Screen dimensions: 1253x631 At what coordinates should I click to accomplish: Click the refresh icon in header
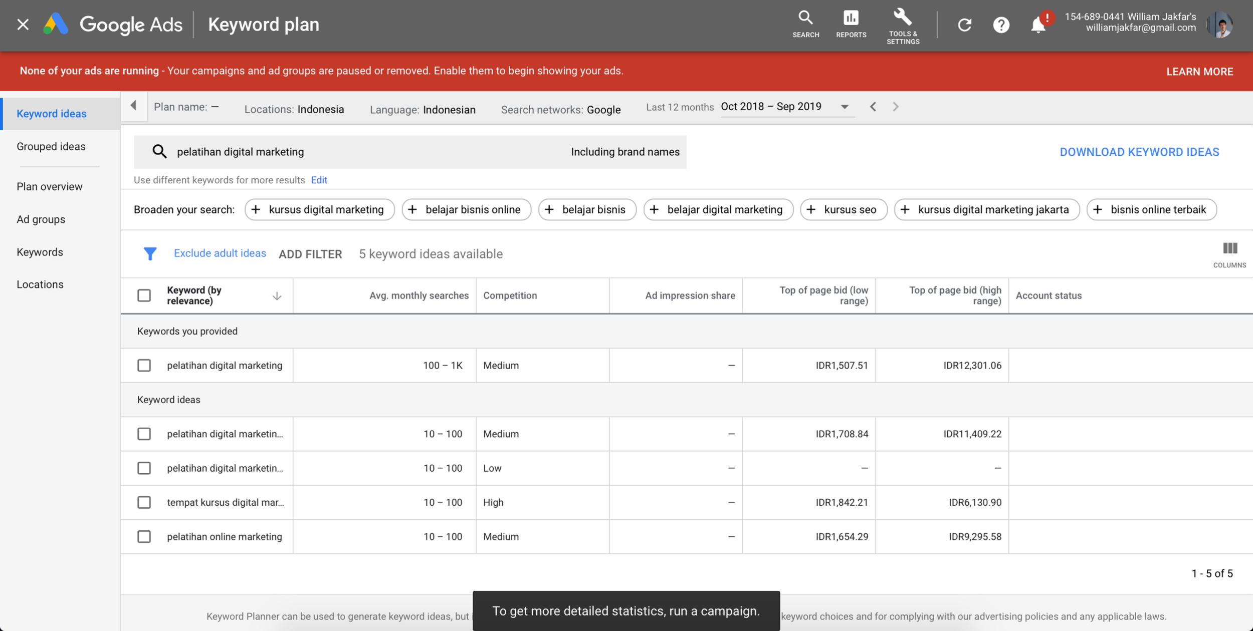pyautogui.click(x=964, y=25)
